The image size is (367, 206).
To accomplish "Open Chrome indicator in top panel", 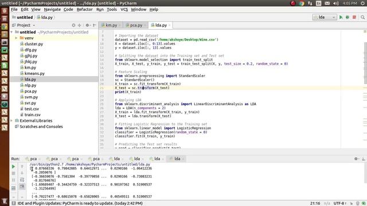I will (302, 3).
